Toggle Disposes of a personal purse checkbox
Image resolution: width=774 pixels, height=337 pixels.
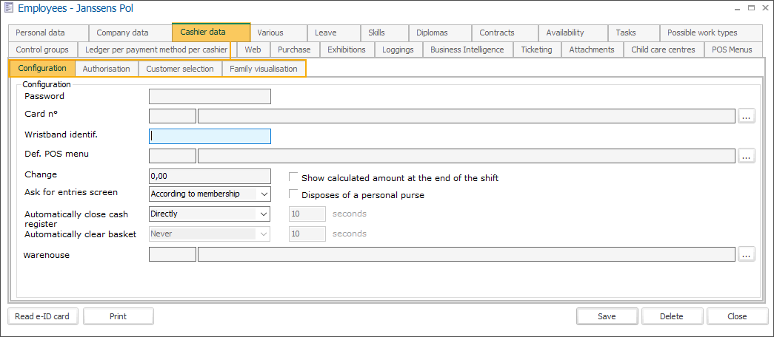click(x=294, y=194)
